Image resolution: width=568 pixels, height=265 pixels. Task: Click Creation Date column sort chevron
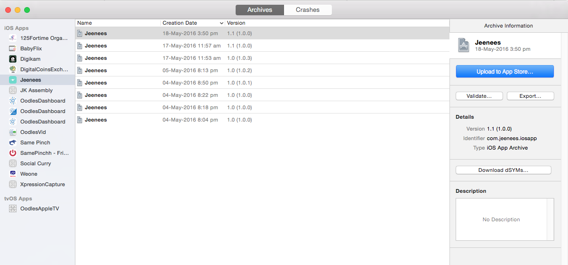221,23
